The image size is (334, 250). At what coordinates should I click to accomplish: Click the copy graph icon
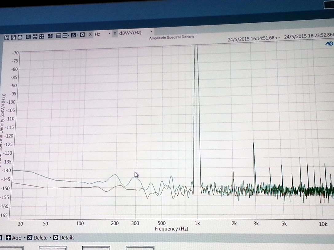click(13, 37)
